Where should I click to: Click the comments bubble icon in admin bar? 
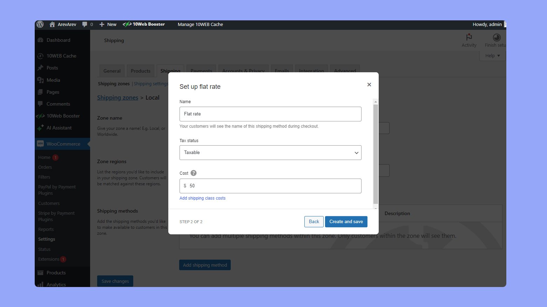85,24
